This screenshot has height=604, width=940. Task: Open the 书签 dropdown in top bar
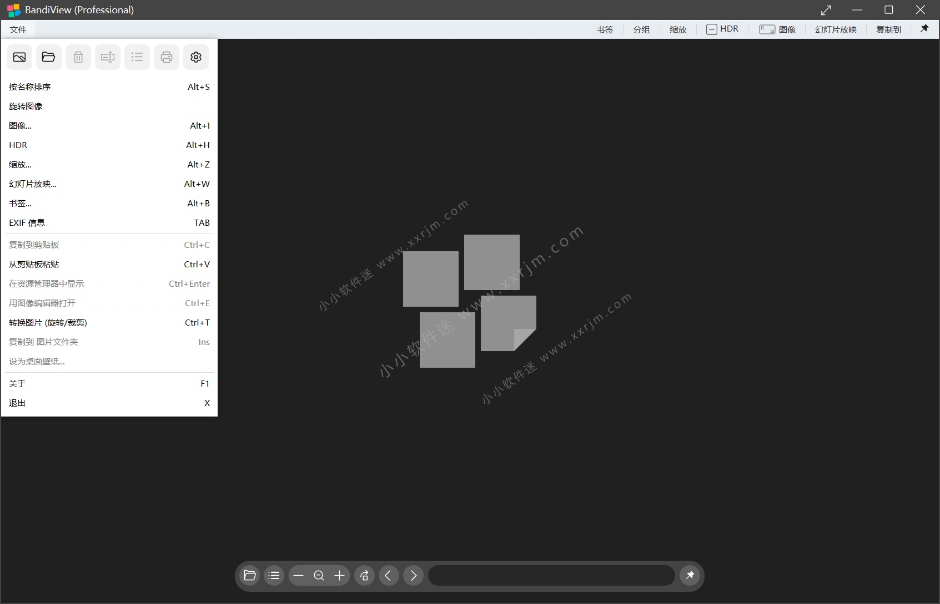pyautogui.click(x=605, y=30)
